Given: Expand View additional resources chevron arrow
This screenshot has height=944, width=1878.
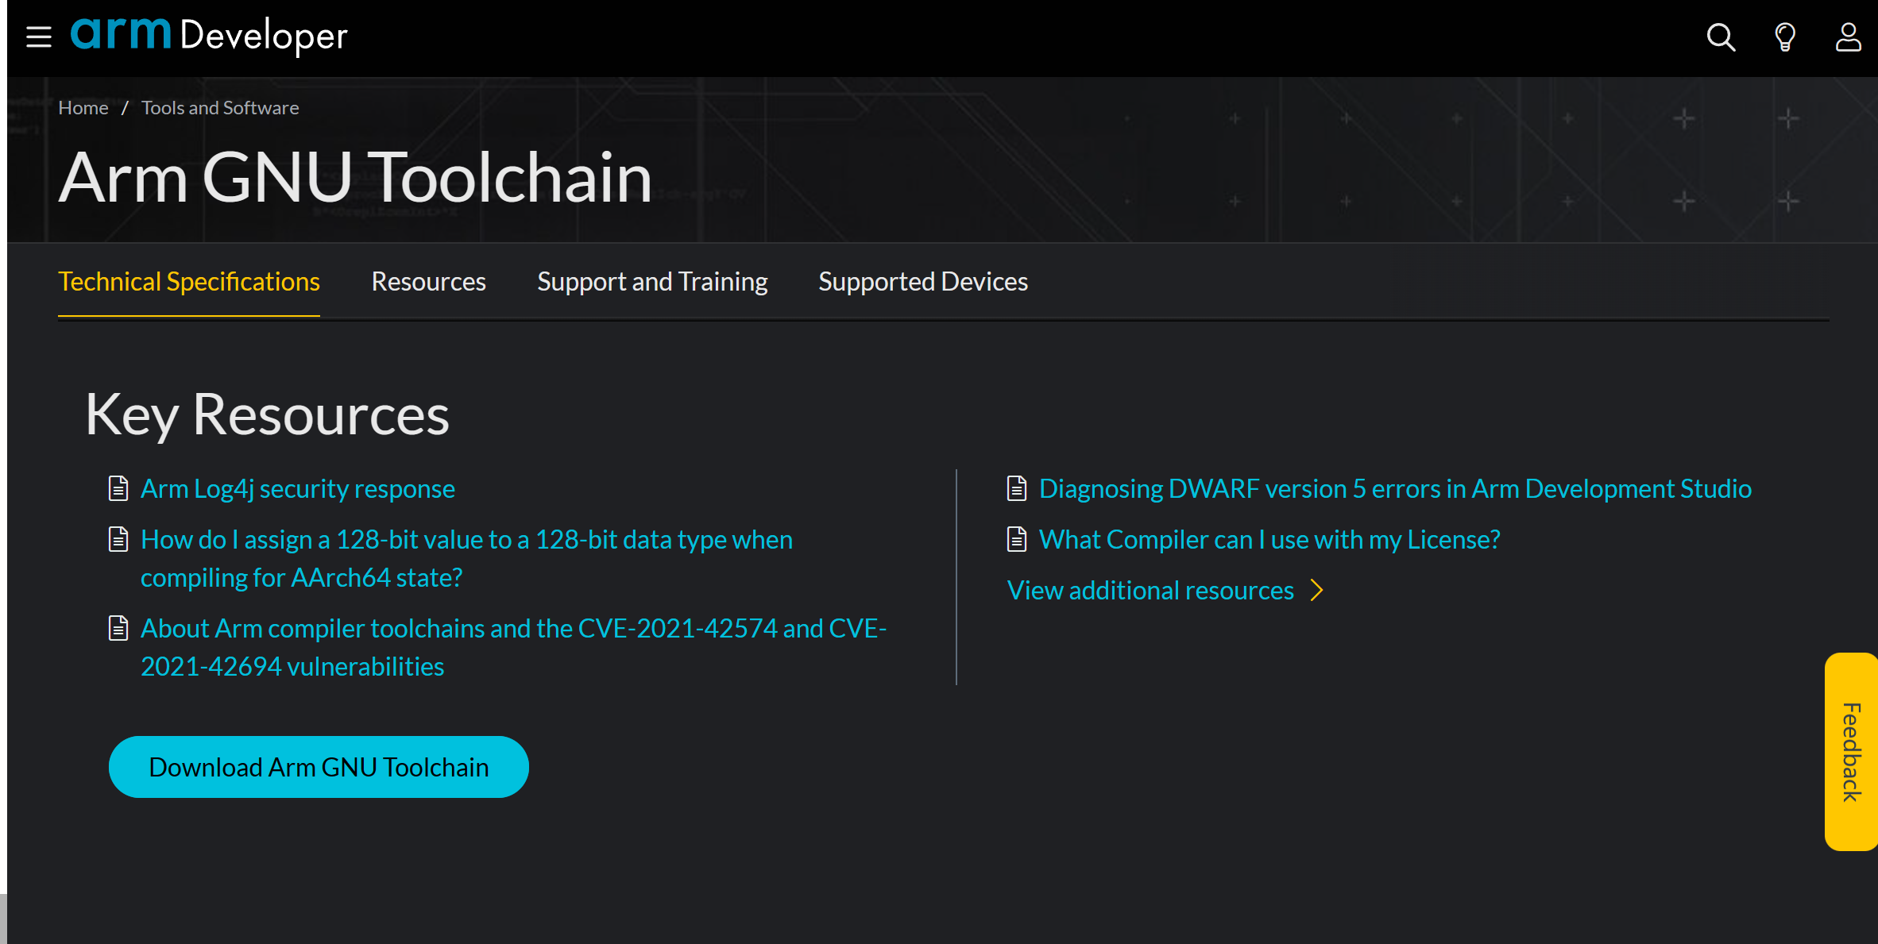Looking at the screenshot, I should pos(1316,590).
